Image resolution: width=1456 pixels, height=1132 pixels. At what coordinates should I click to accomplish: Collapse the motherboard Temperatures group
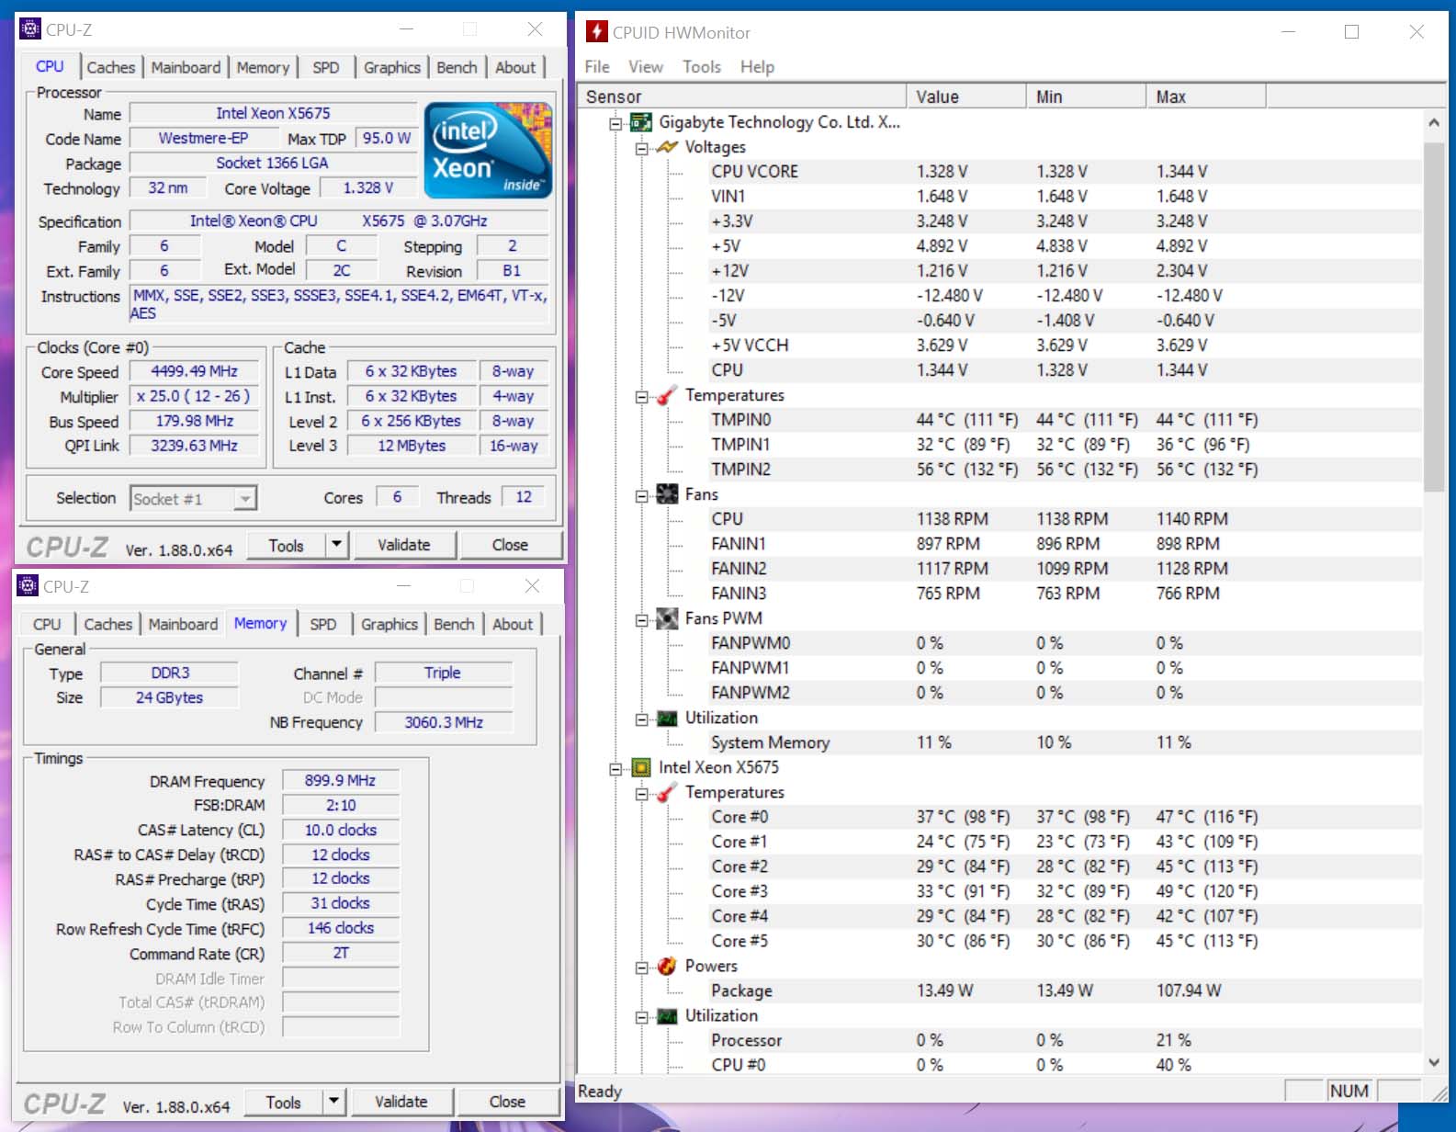(641, 396)
